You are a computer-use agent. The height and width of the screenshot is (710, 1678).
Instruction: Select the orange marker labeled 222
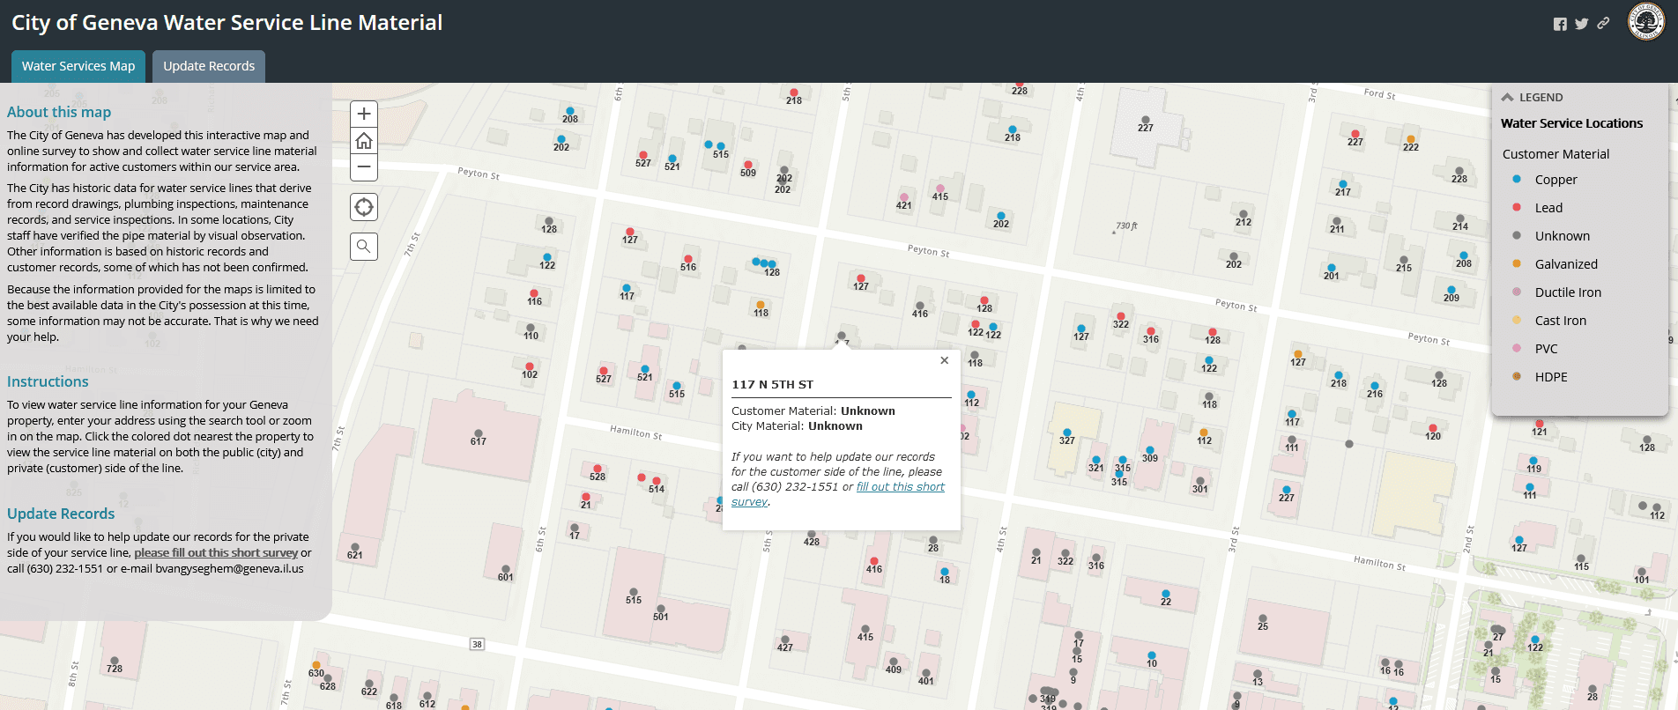tap(1411, 139)
